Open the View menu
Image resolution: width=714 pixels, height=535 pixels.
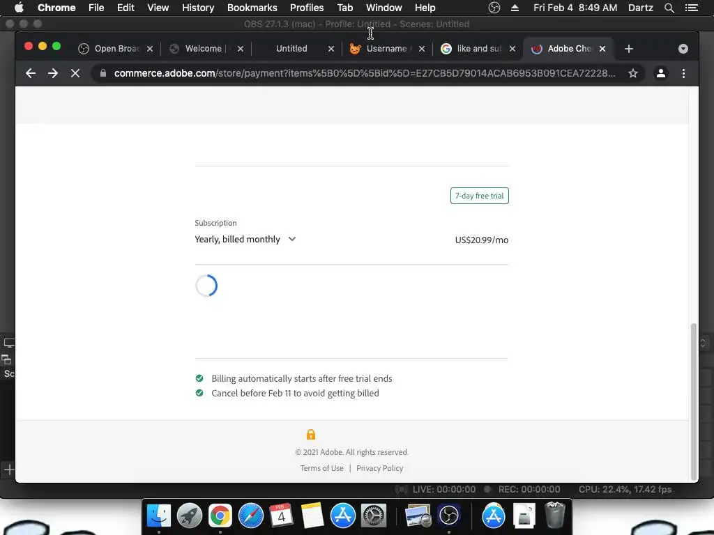coord(158,8)
